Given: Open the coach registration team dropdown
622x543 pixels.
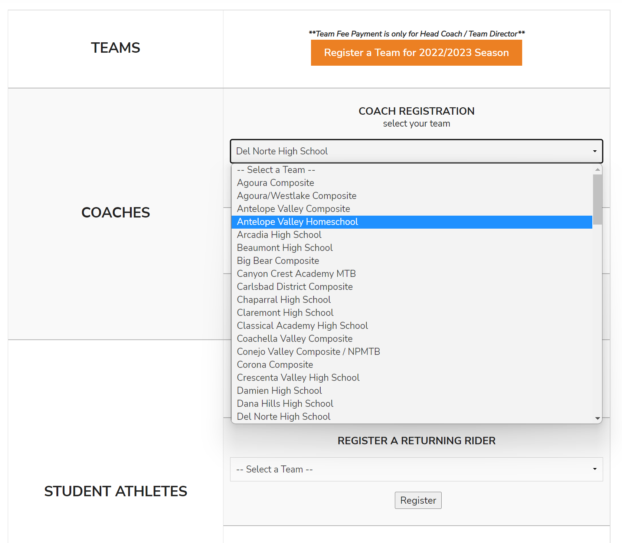Looking at the screenshot, I should [416, 151].
